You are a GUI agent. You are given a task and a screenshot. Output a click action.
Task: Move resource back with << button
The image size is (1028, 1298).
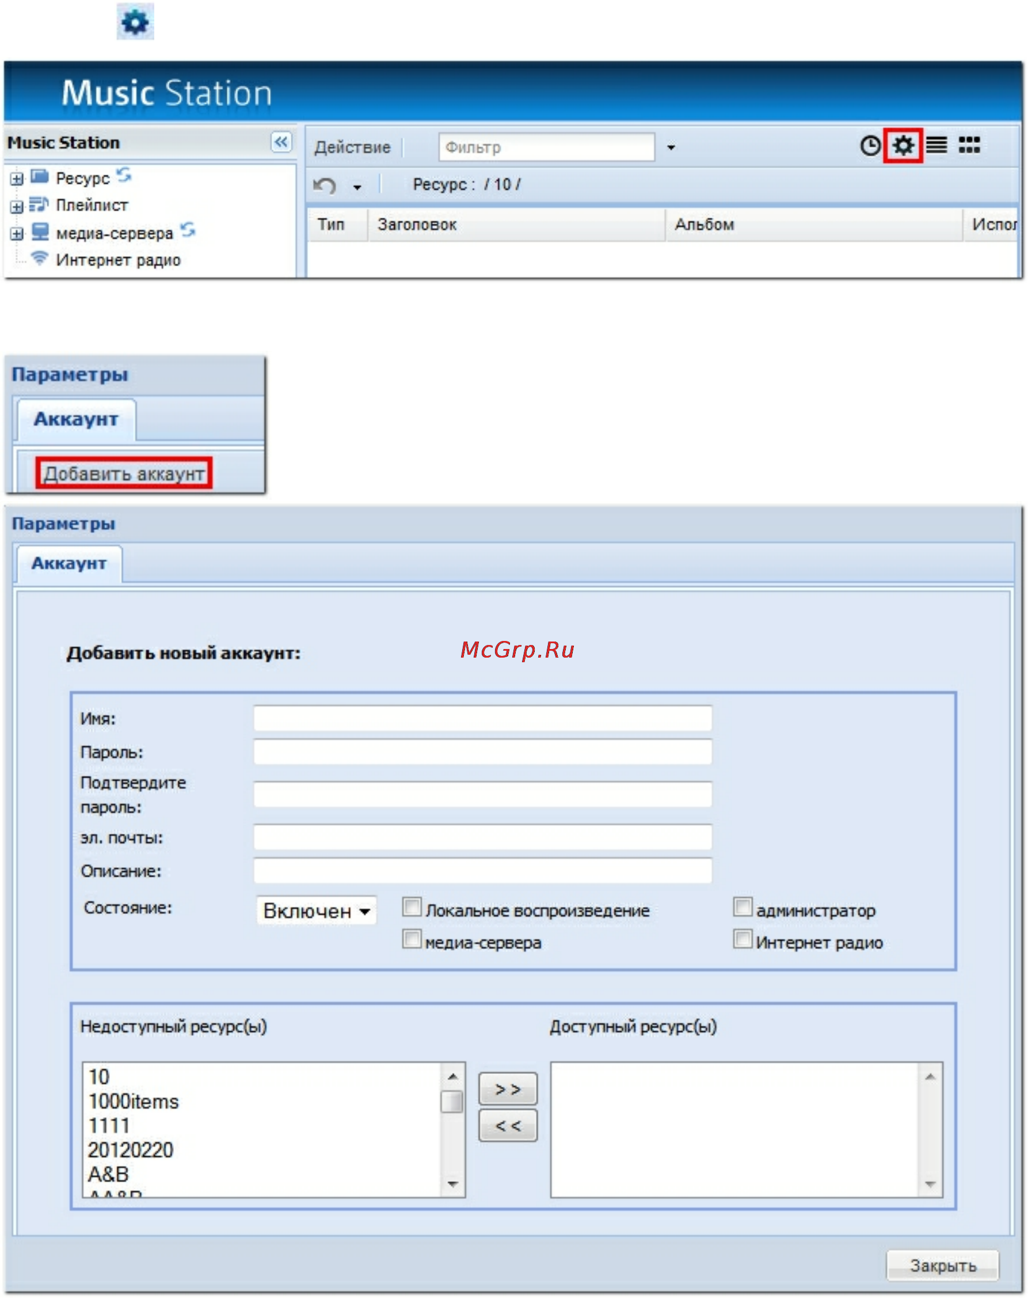click(x=508, y=1125)
